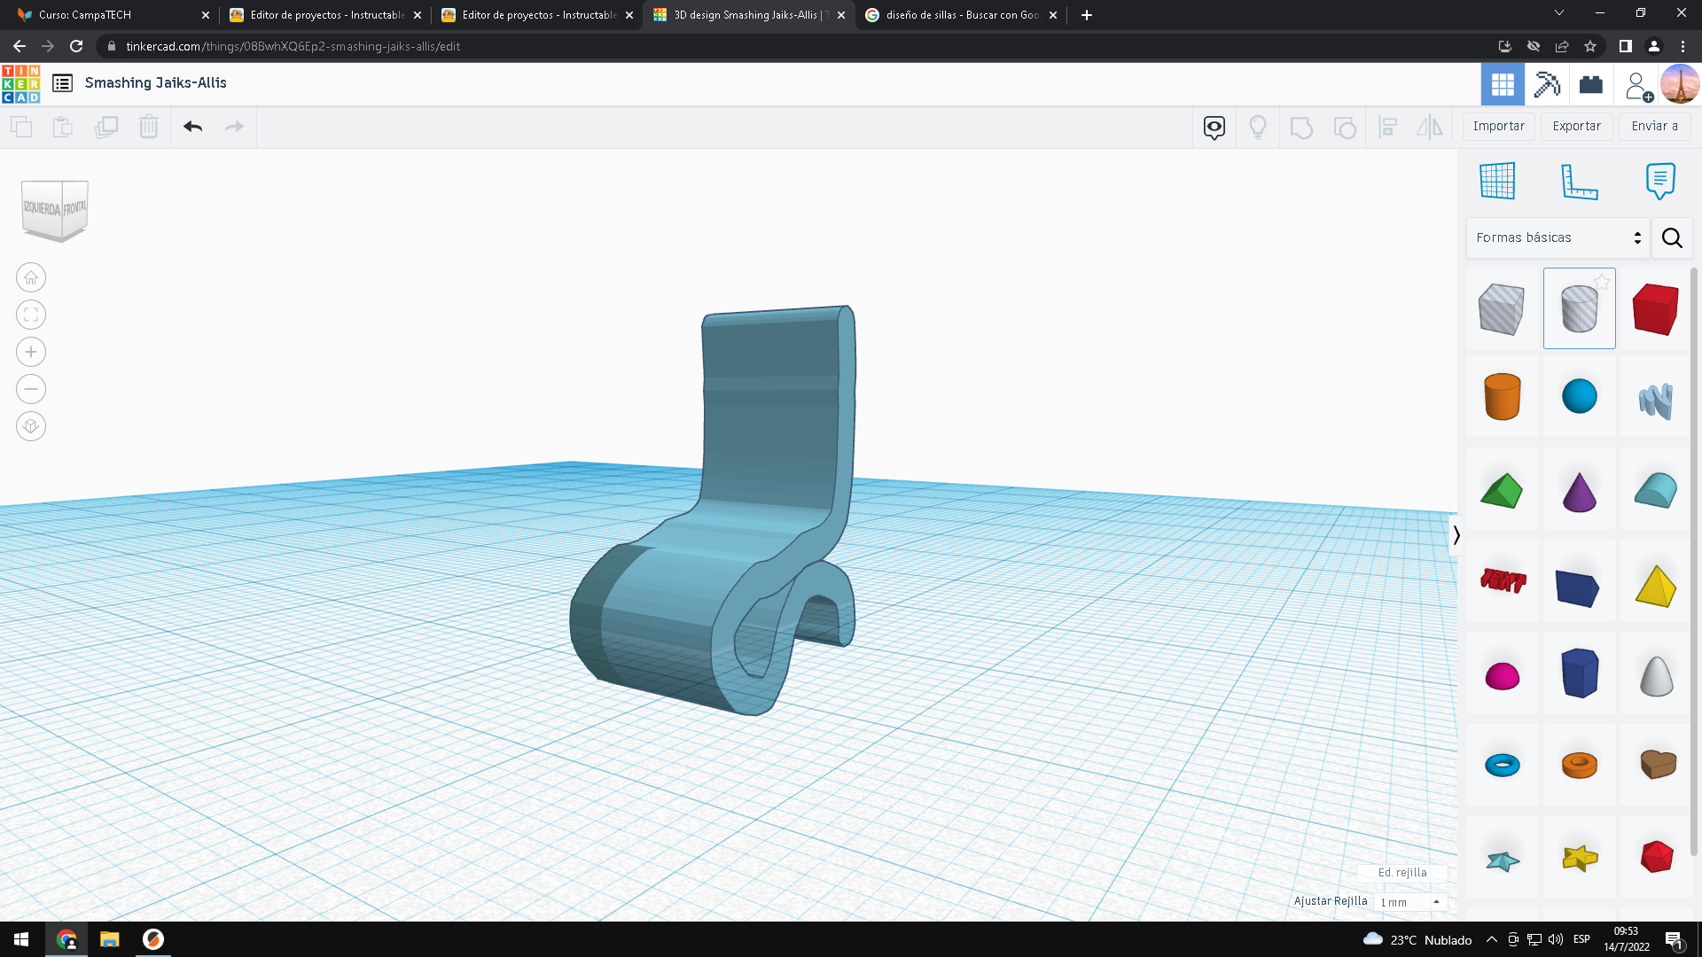Click the Exportar button

point(1577,126)
